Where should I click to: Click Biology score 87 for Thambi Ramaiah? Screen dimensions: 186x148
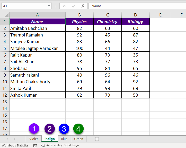click(136, 35)
